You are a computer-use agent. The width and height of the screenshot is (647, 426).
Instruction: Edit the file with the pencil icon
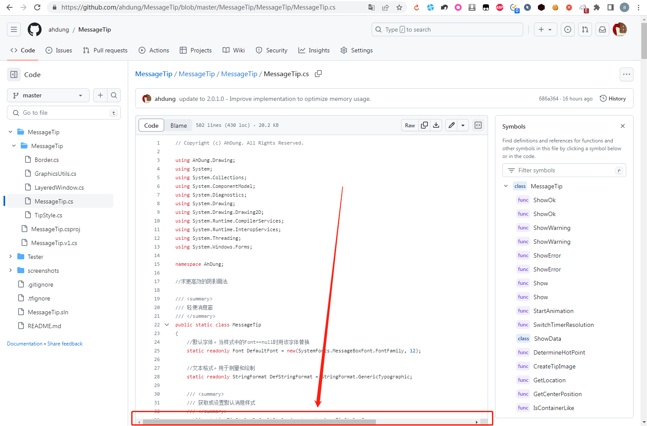point(450,125)
